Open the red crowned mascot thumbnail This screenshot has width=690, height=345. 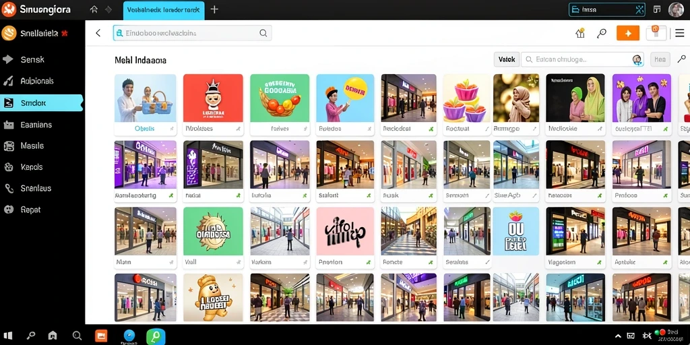tap(213, 98)
